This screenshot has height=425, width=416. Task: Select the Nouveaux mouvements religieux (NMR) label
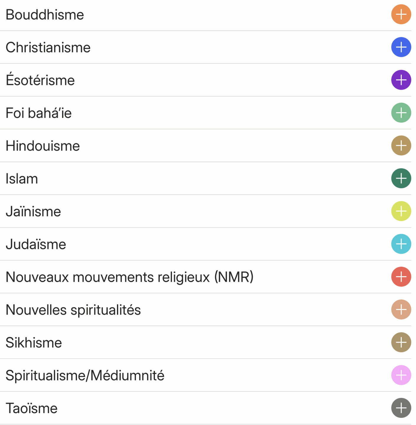130,277
